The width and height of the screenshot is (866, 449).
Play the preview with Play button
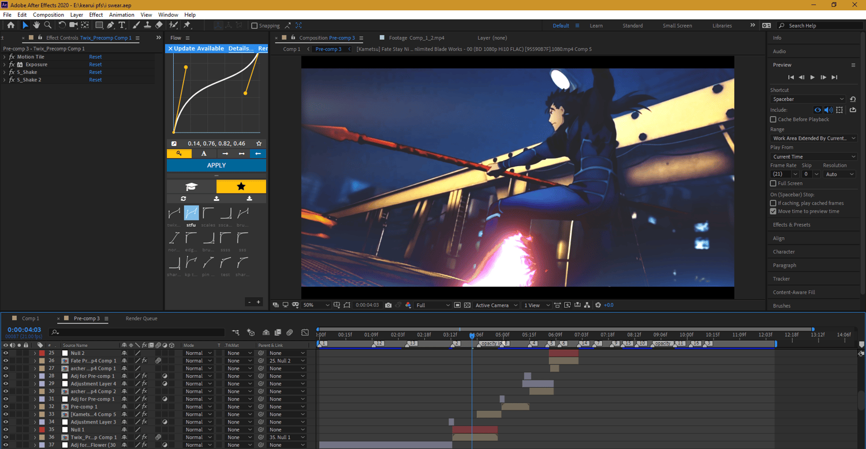coord(813,77)
